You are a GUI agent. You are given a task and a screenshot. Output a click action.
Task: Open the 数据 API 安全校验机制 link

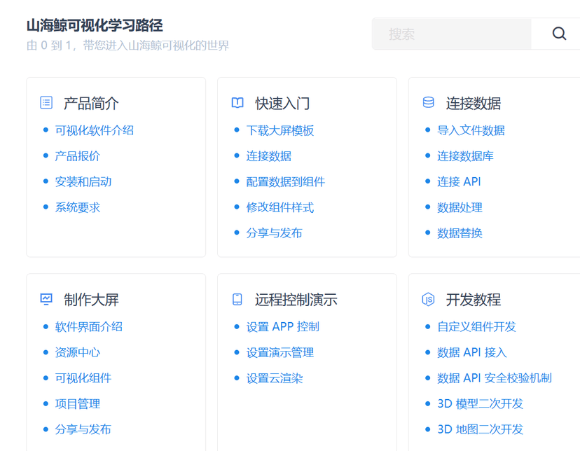pyautogui.click(x=495, y=377)
